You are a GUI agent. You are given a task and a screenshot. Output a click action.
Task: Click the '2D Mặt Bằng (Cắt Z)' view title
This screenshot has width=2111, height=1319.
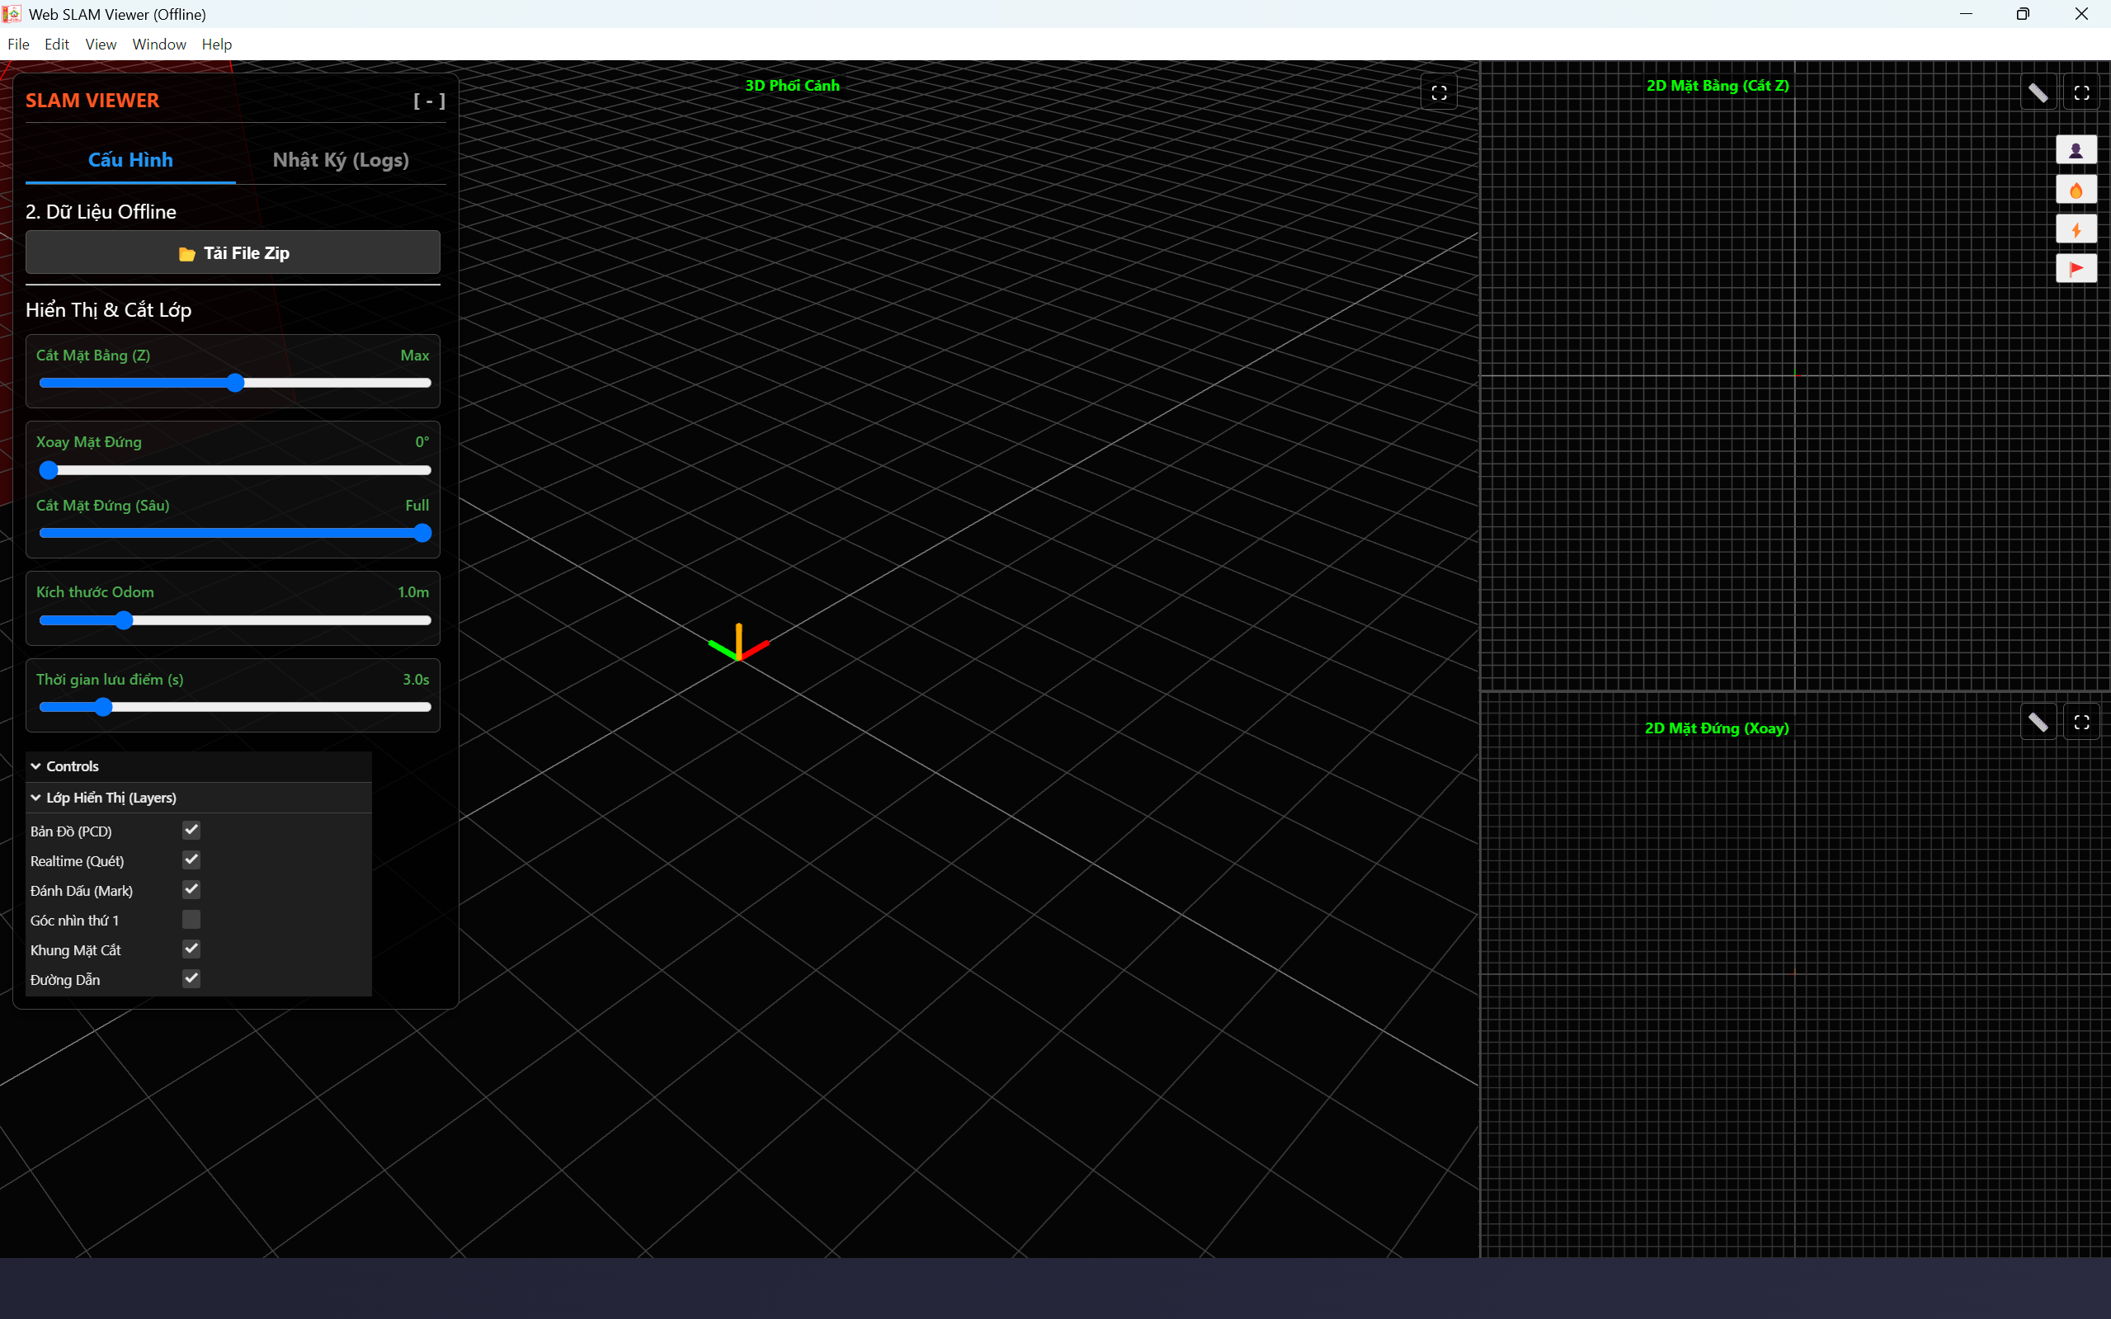[1718, 86]
